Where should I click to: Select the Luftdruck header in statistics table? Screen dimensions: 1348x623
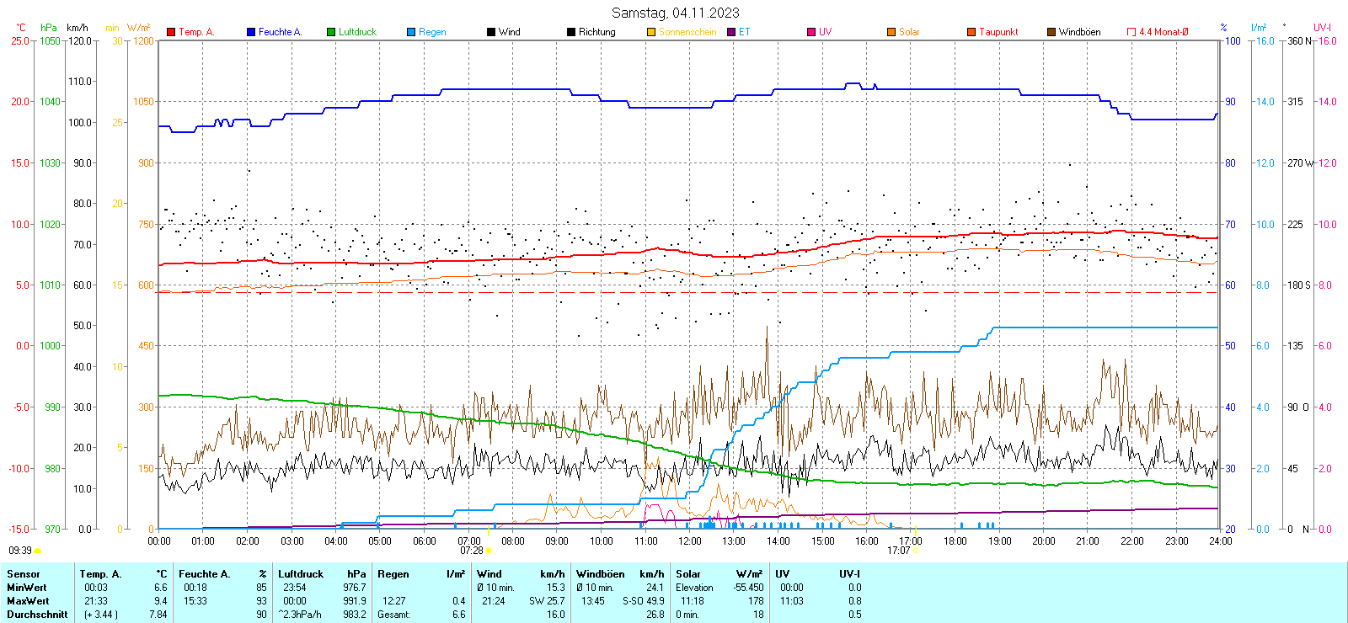point(301,574)
